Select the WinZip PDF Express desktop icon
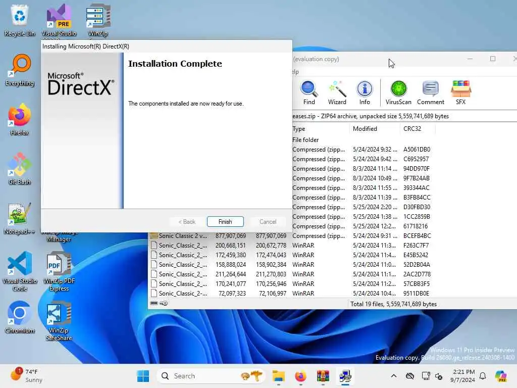This screenshot has height=388, width=517. [59, 271]
